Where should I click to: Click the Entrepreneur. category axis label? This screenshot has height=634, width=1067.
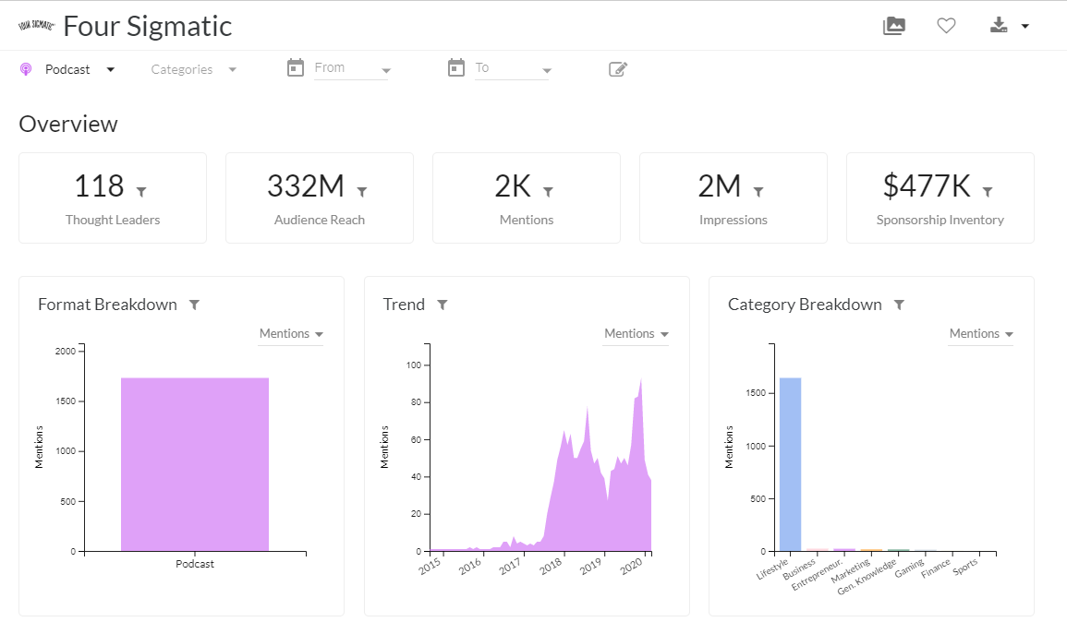[817, 575]
